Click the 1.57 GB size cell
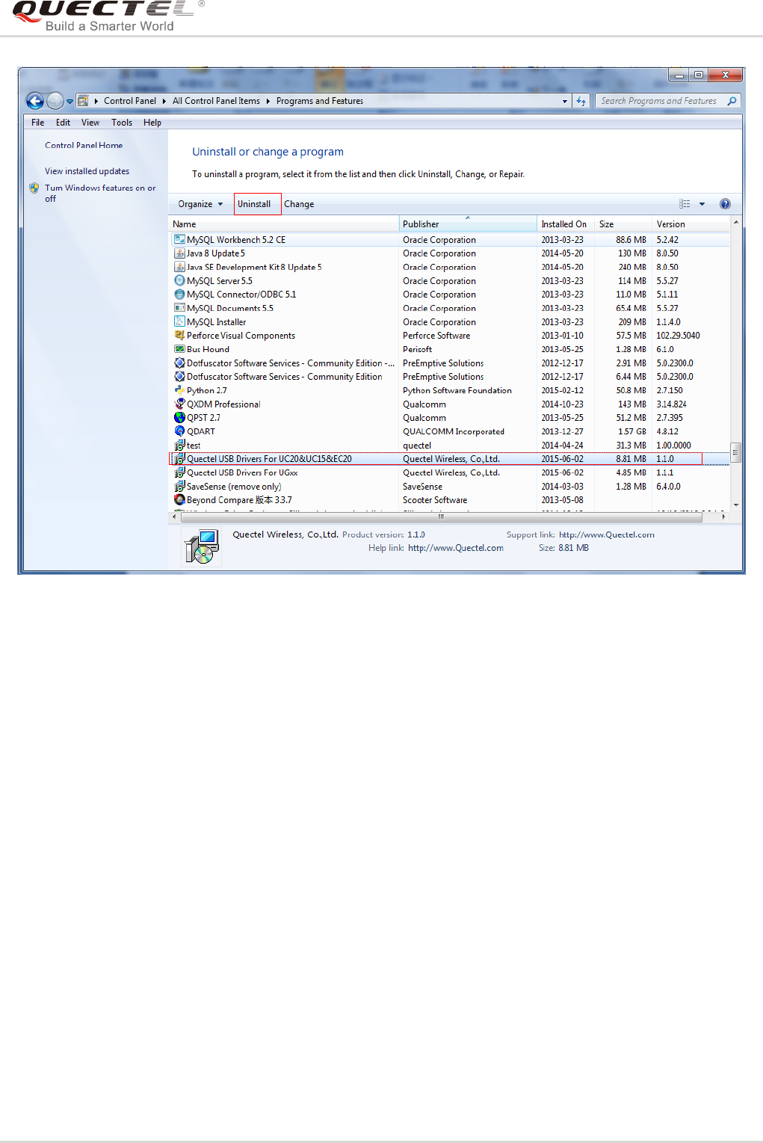This screenshot has height=1143, width=763. point(631,431)
